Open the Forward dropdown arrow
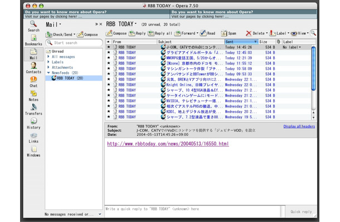340x222 pixels. pos(197,33)
